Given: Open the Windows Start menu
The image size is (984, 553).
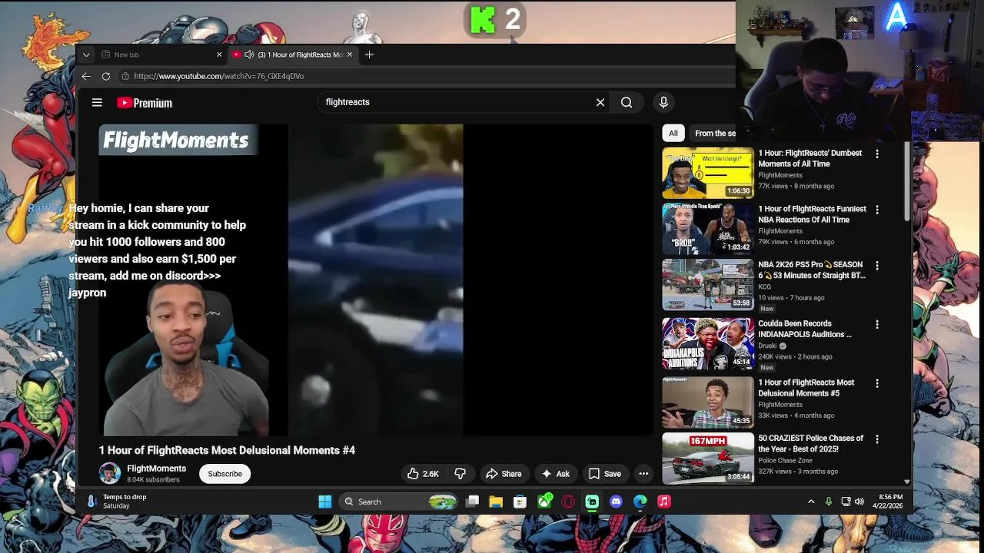Looking at the screenshot, I should pyautogui.click(x=325, y=502).
